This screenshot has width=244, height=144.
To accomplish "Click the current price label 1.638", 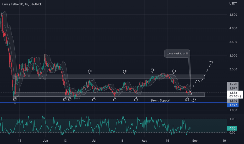I will [x=233, y=93].
